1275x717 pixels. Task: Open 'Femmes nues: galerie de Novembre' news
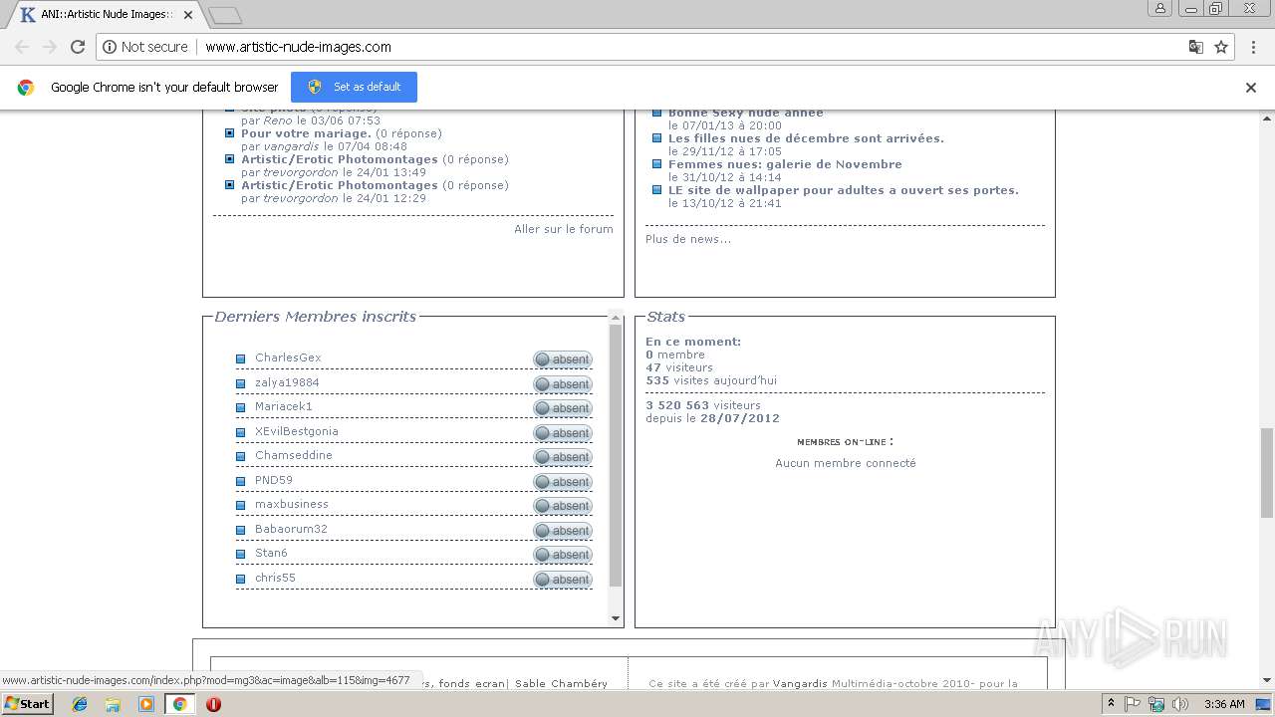[x=785, y=164]
